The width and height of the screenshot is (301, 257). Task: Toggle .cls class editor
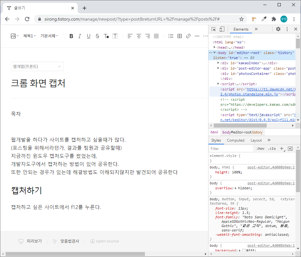coord(272,148)
